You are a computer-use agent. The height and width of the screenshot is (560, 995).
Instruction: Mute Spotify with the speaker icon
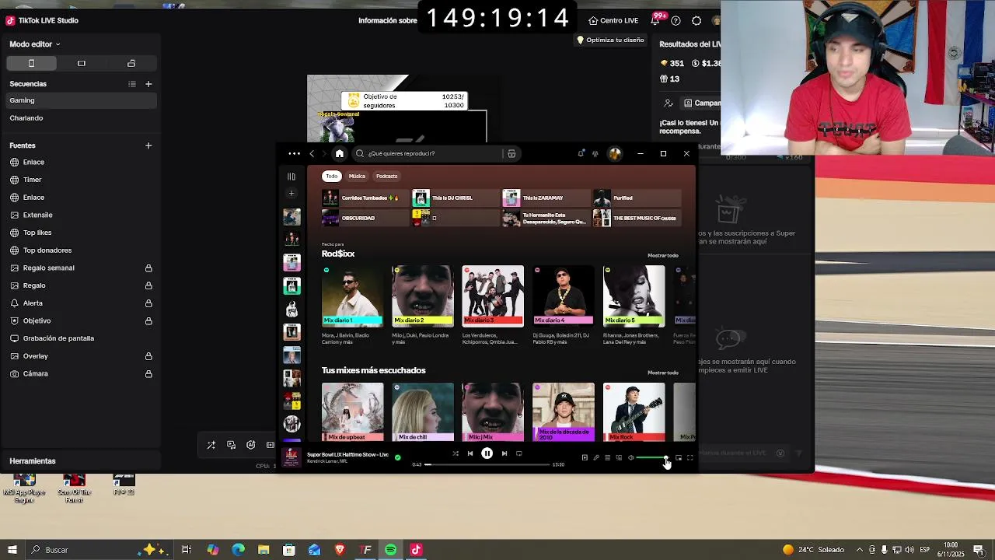(630, 457)
